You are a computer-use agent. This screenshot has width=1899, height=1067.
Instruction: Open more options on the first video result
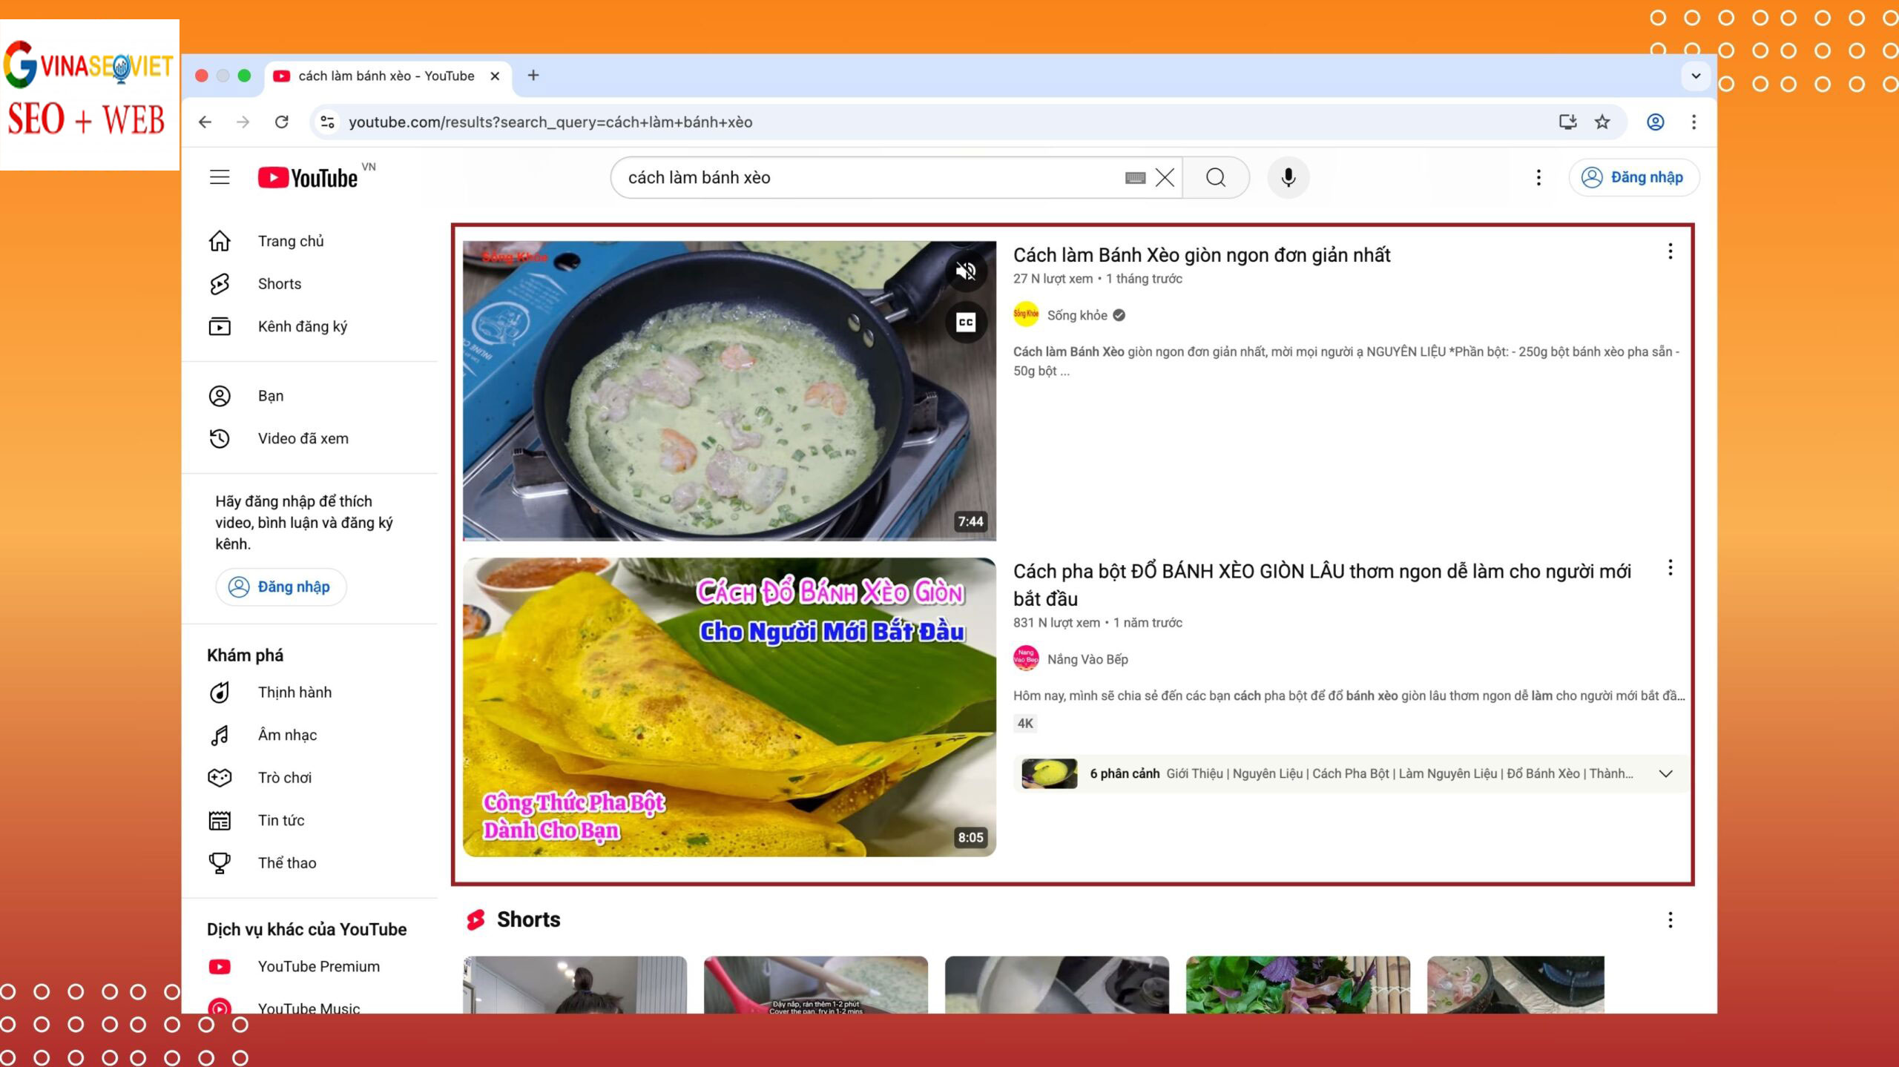click(1670, 251)
